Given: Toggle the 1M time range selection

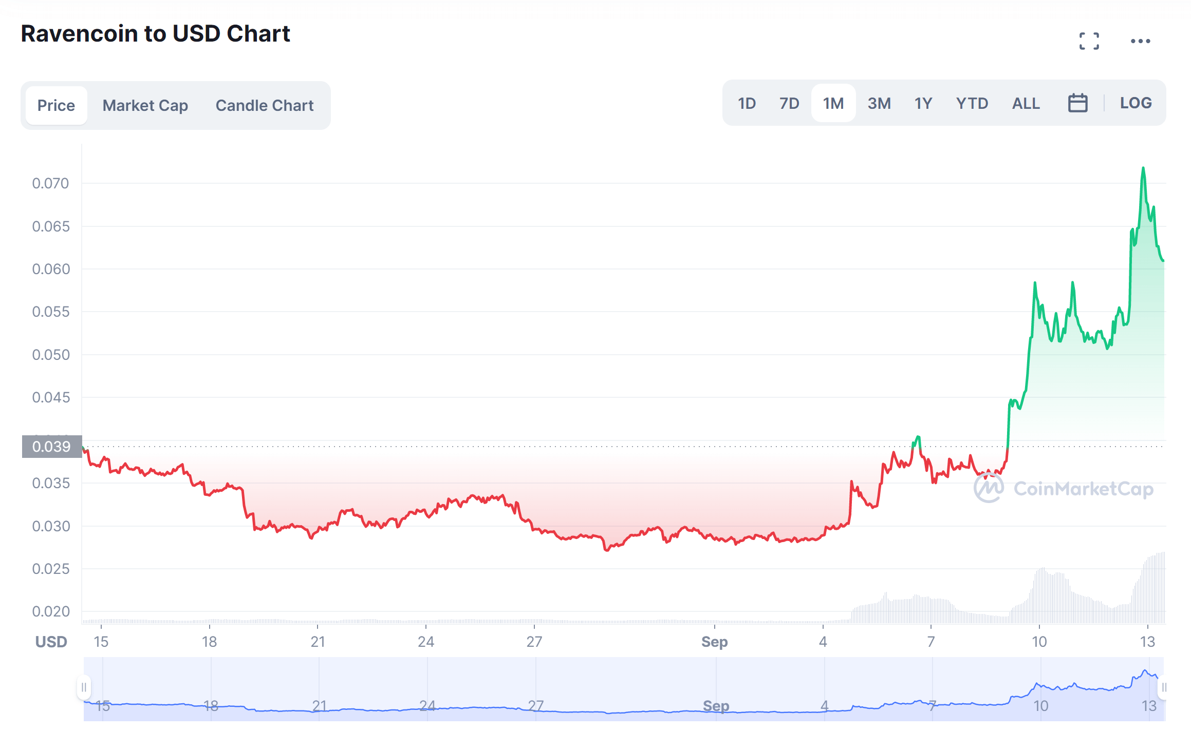Looking at the screenshot, I should click(833, 103).
